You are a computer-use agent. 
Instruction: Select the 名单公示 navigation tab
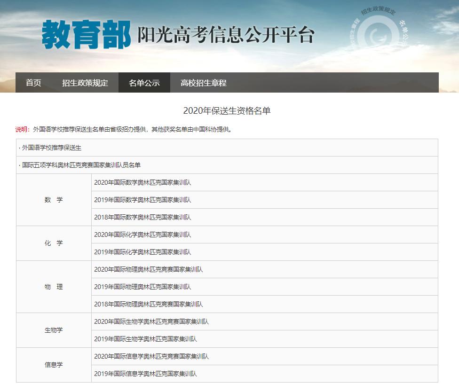pos(144,83)
